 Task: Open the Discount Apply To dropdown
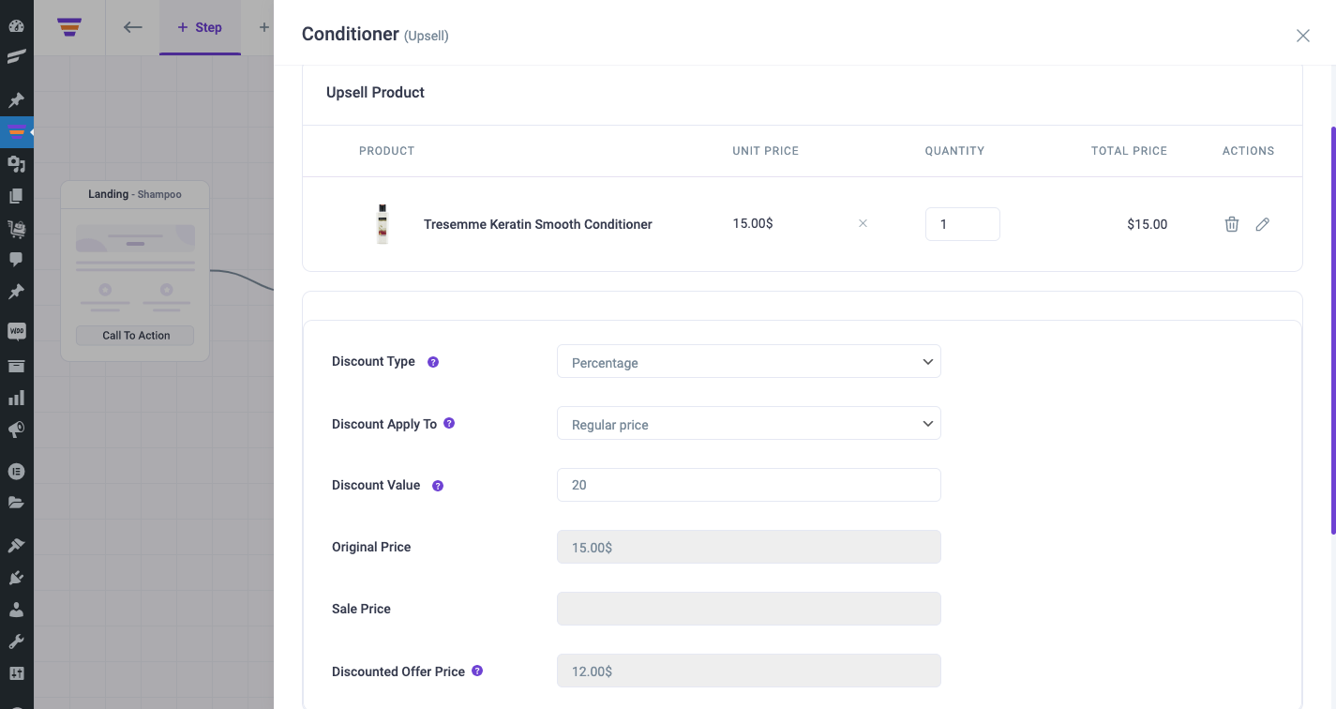749,424
